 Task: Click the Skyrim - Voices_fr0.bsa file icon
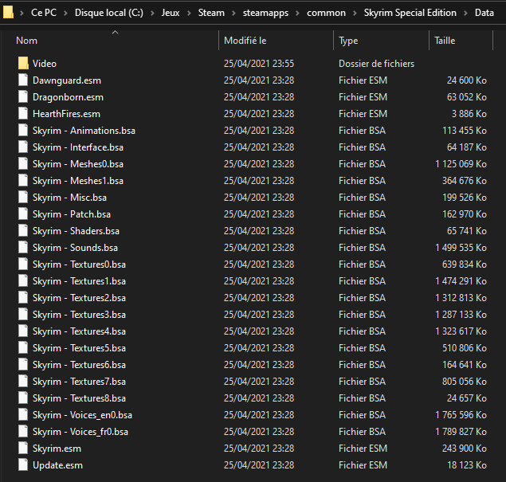pos(23,432)
